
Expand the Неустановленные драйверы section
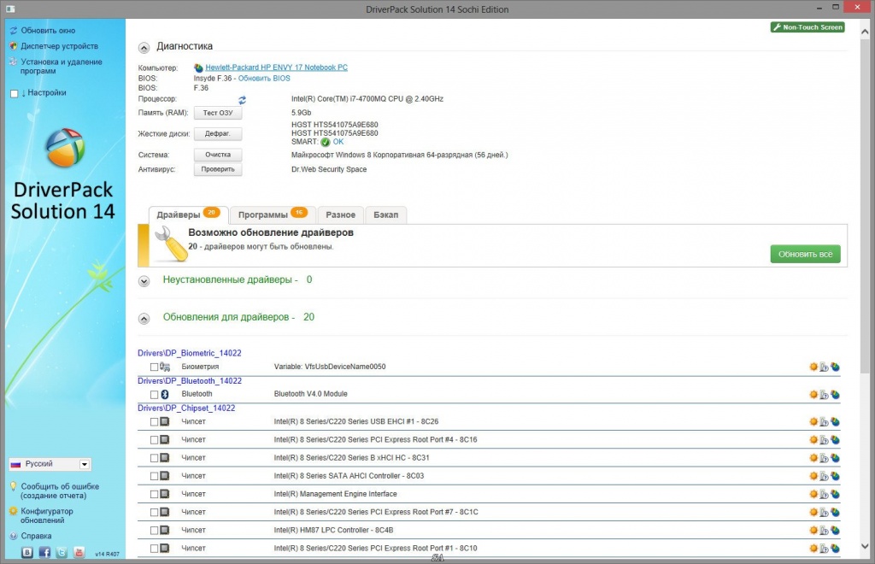[144, 279]
